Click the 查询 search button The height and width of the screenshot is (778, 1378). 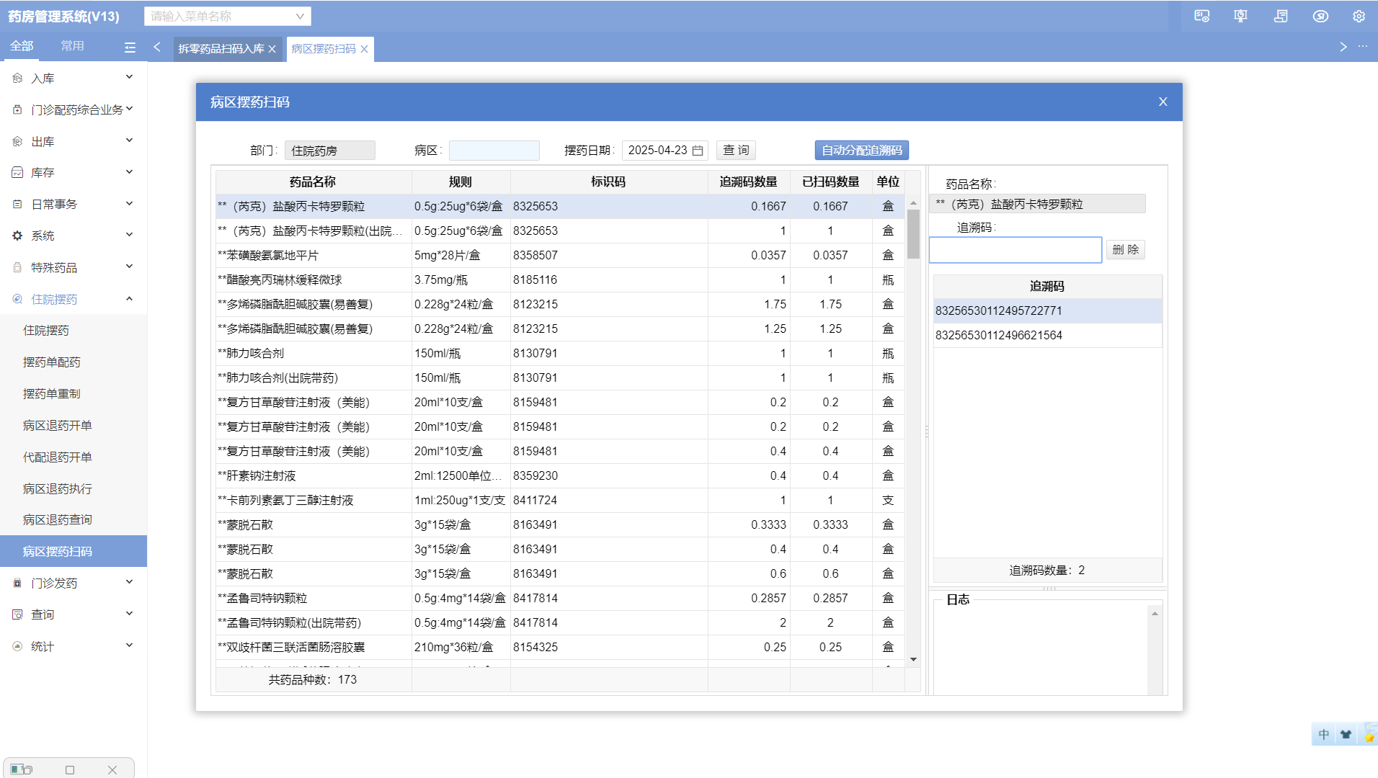[x=736, y=150]
